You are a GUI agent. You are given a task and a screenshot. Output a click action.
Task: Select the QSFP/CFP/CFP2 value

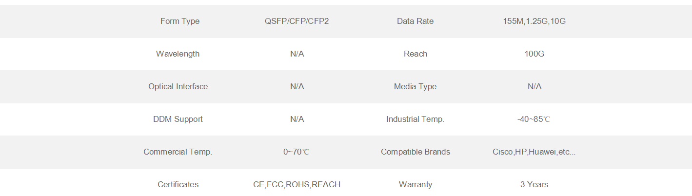pos(297,21)
